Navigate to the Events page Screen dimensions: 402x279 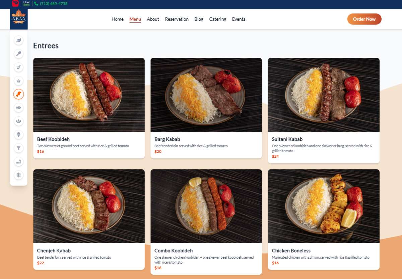239,19
